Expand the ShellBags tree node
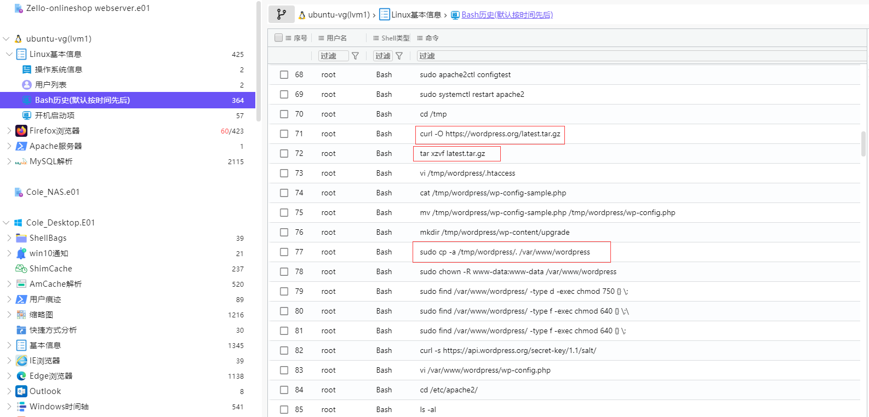The height and width of the screenshot is (417, 869). 9,238
